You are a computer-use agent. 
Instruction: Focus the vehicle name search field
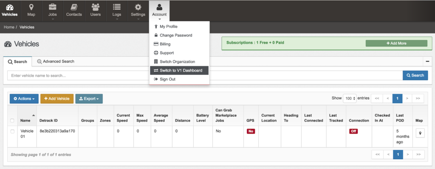point(205,75)
